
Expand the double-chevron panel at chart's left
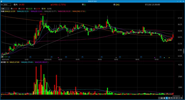(2, 57)
